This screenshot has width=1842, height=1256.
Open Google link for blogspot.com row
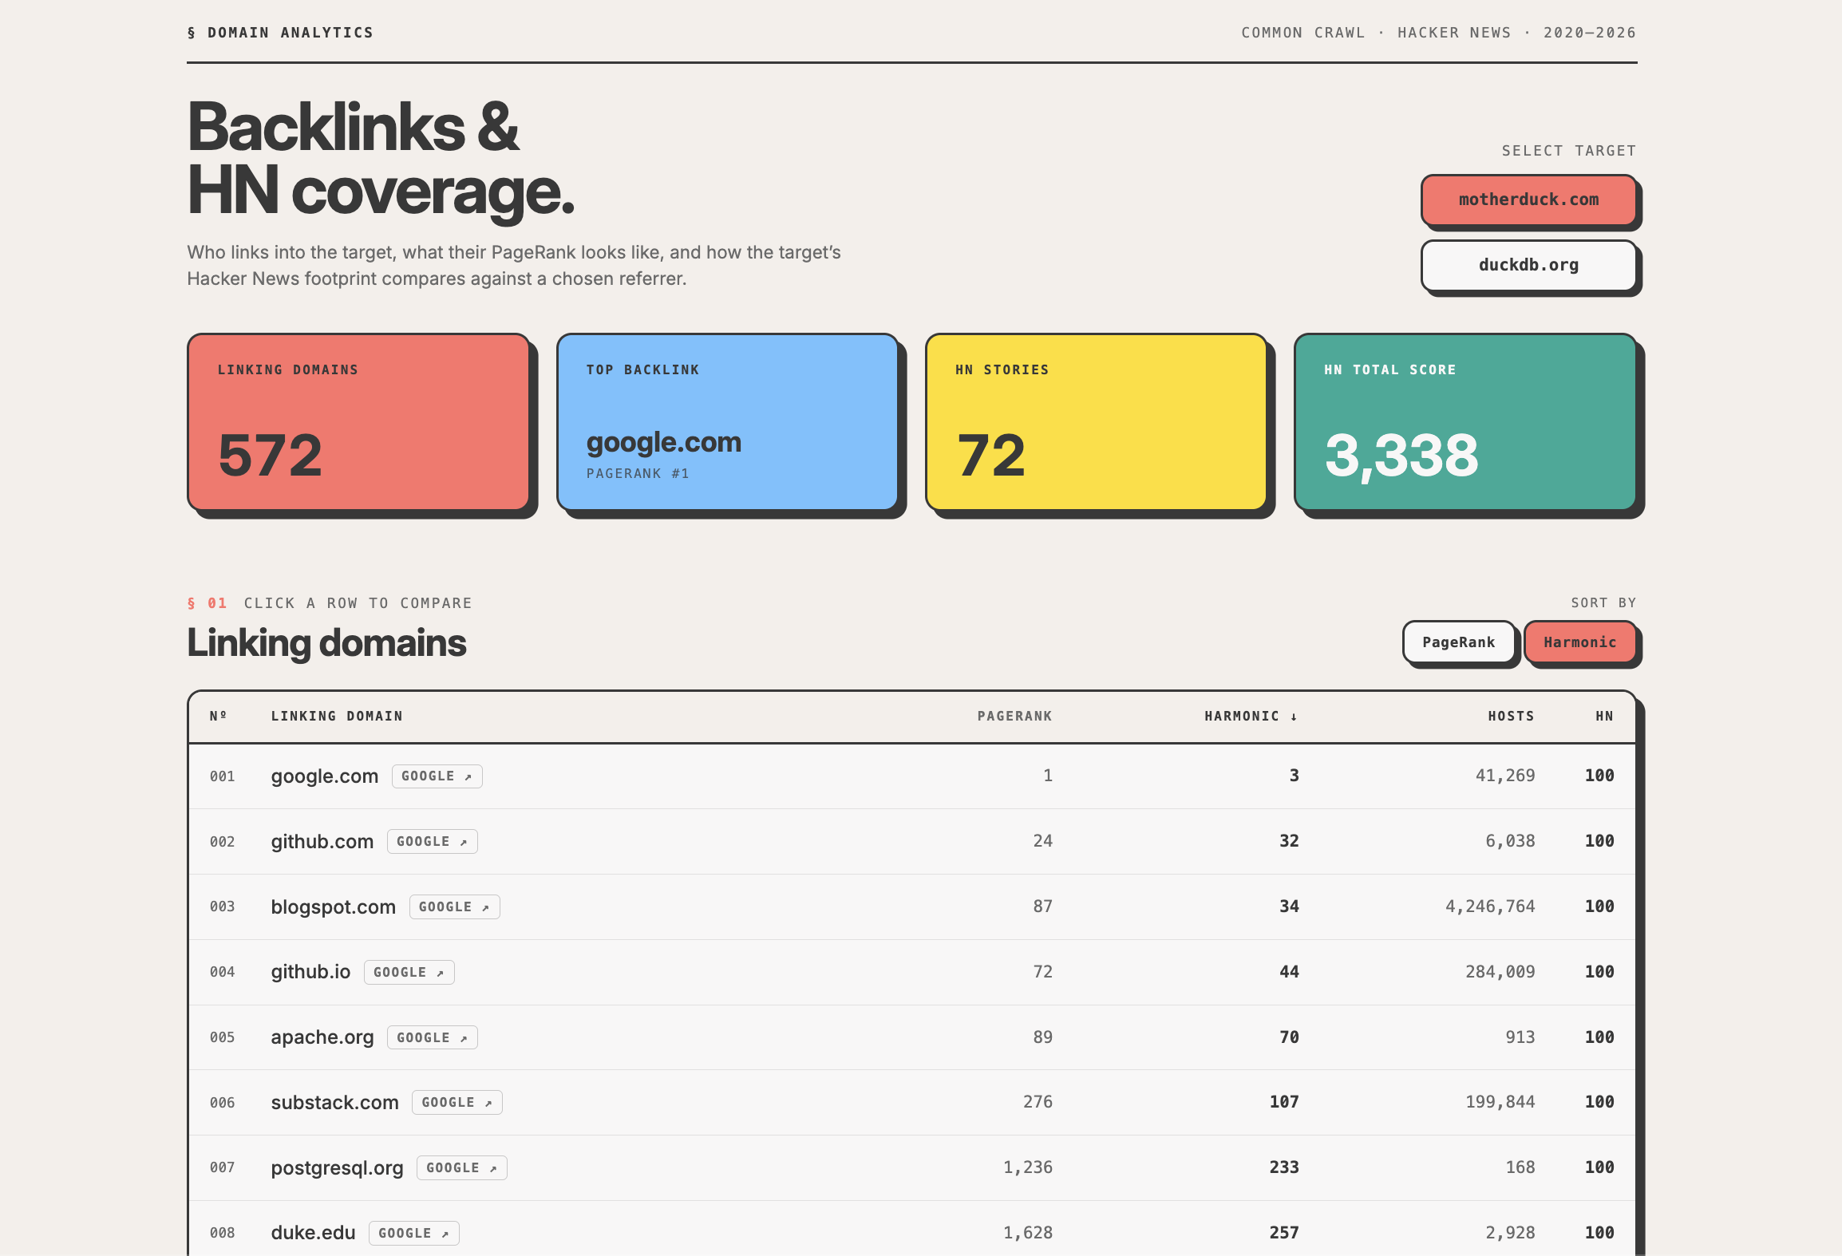pyautogui.click(x=454, y=907)
